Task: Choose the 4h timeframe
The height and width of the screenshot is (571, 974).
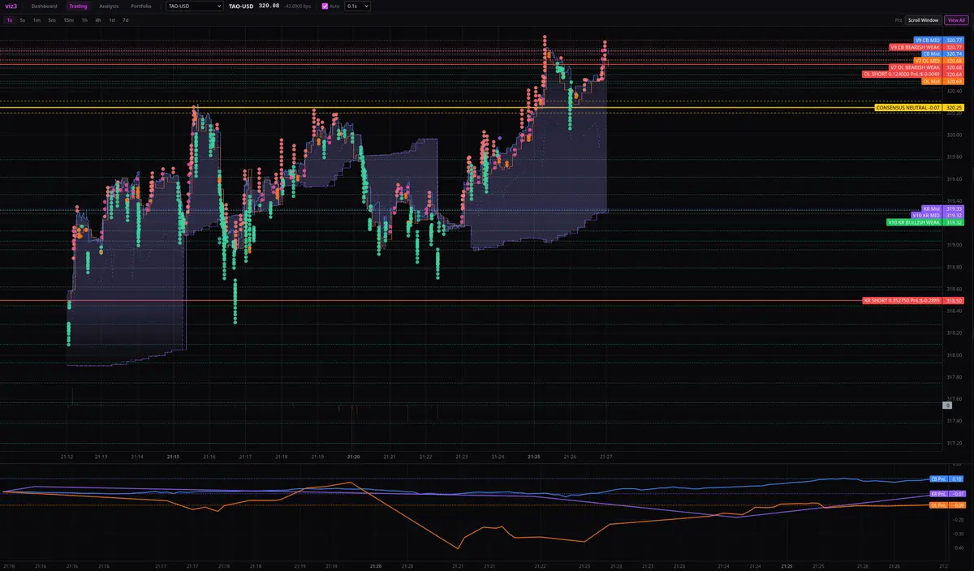Action: click(x=97, y=19)
